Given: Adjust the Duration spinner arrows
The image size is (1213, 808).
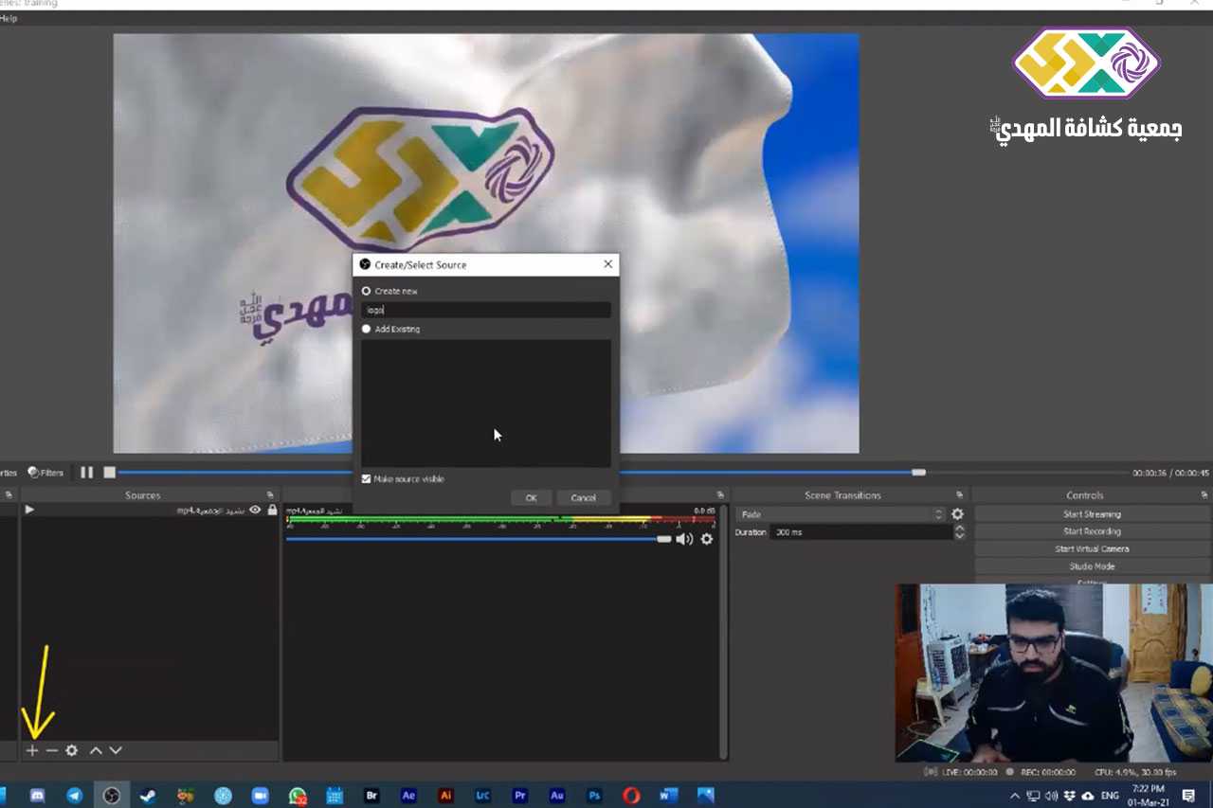Looking at the screenshot, I should [959, 532].
